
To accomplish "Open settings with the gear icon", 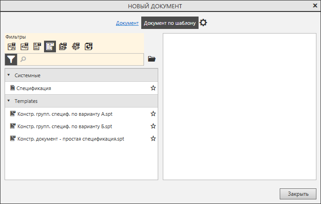I will (x=203, y=23).
